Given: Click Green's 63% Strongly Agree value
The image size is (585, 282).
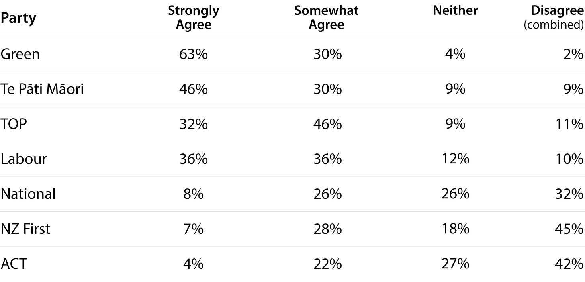Looking at the screenshot, I should [194, 54].
